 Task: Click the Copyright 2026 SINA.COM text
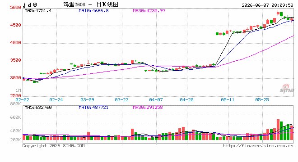(53, 146)
